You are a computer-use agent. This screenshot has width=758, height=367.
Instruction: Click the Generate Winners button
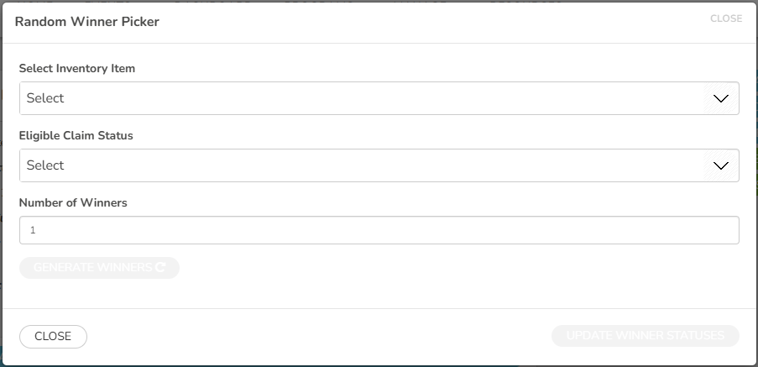click(x=99, y=267)
